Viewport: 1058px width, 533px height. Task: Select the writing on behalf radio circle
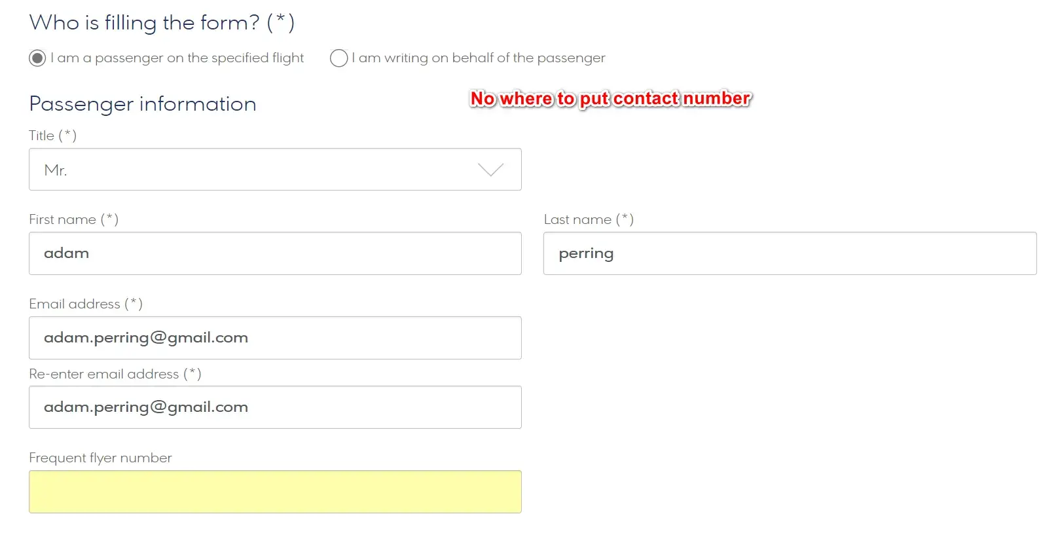point(338,58)
